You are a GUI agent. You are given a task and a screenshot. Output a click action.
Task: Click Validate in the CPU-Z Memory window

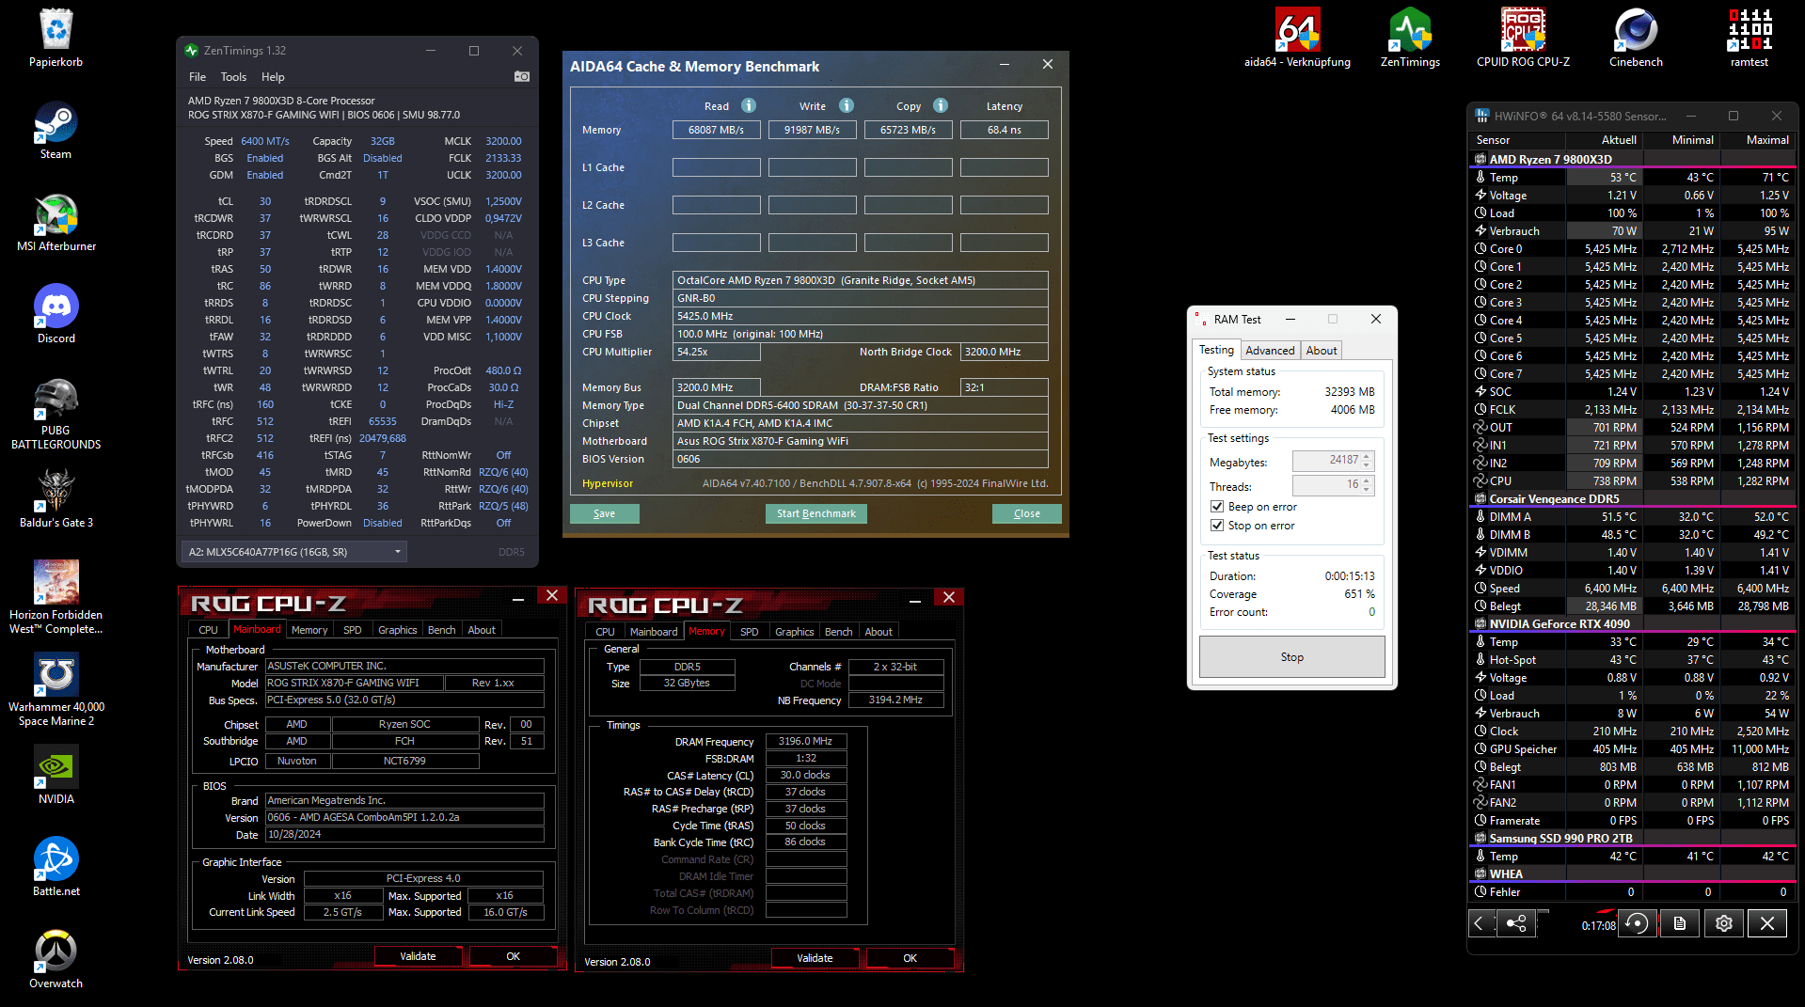click(815, 958)
